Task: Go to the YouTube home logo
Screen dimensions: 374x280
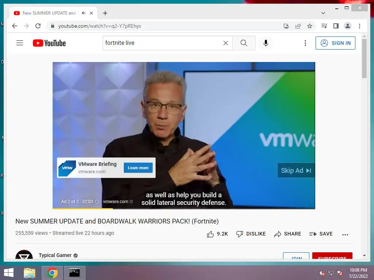Action: 49,43
